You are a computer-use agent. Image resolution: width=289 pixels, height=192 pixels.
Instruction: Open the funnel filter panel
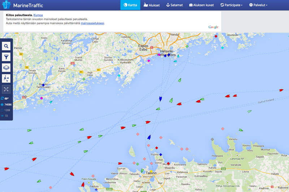coord(6,57)
